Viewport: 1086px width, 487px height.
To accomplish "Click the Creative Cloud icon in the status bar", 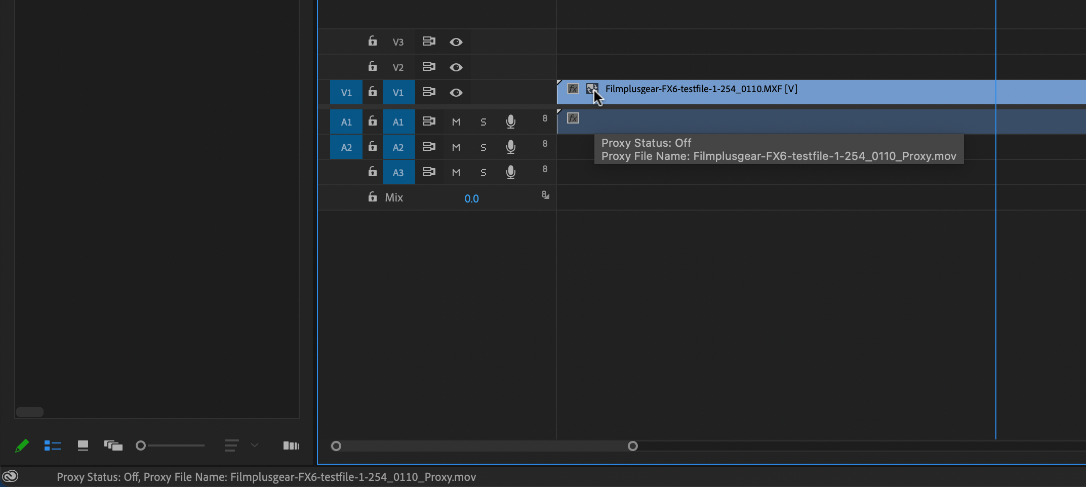I will (x=11, y=476).
